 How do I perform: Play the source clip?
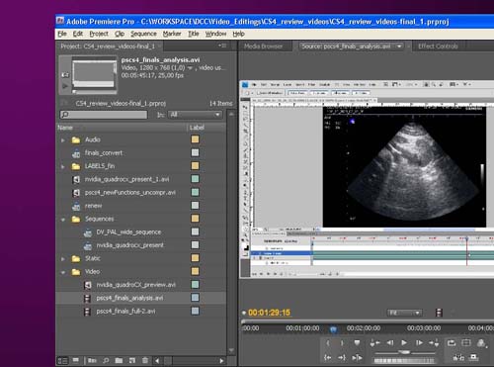coord(404,343)
